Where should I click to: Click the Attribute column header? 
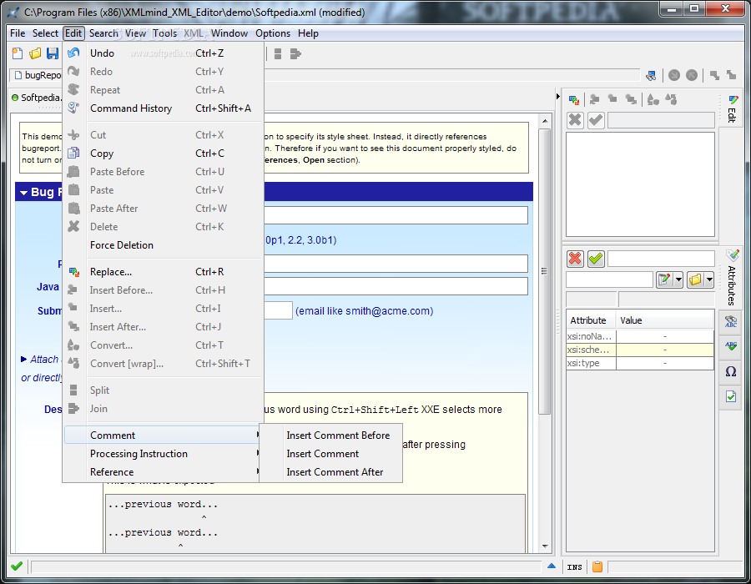tap(591, 320)
